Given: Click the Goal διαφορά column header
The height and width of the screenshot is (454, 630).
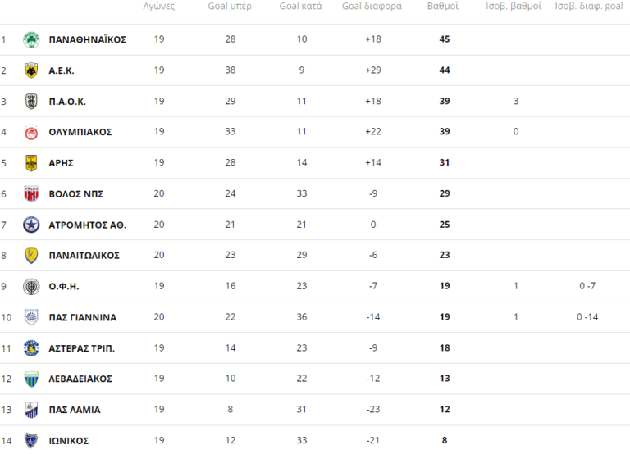Looking at the screenshot, I should [372, 7].
